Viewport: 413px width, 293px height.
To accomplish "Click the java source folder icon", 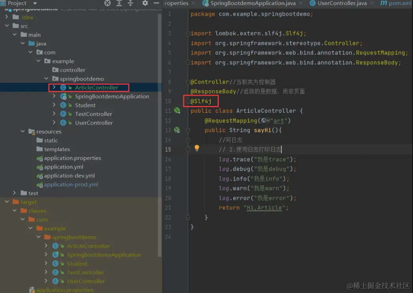I will coord(32,43).
